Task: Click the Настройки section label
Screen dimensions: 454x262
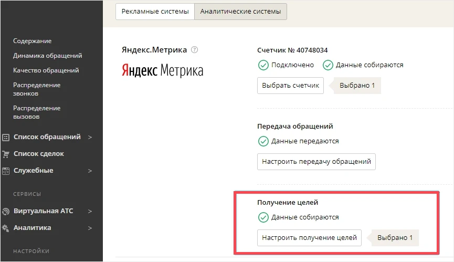Action: tap(31, 251)
